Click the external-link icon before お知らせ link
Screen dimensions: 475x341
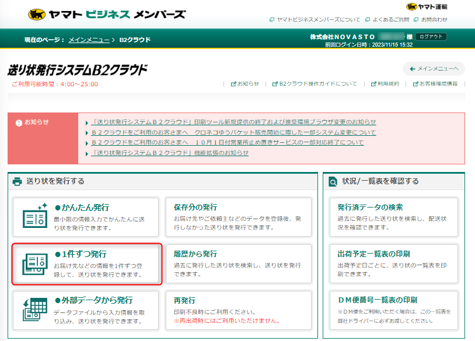[233, 84]
